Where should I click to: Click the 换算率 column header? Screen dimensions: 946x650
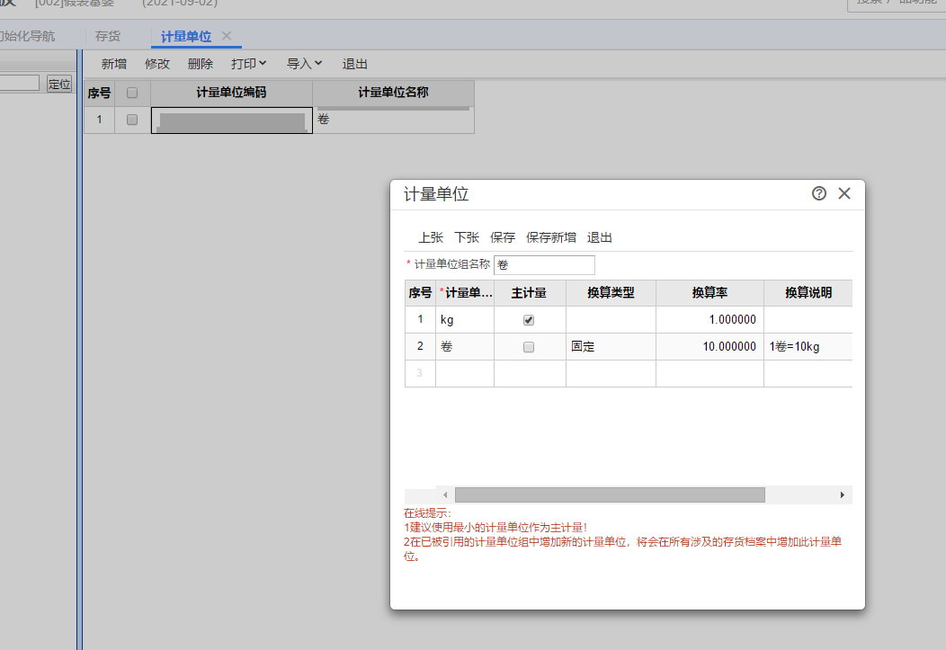(x=709, y=293)
